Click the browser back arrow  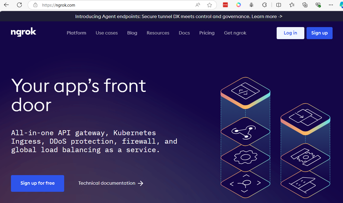6,5
